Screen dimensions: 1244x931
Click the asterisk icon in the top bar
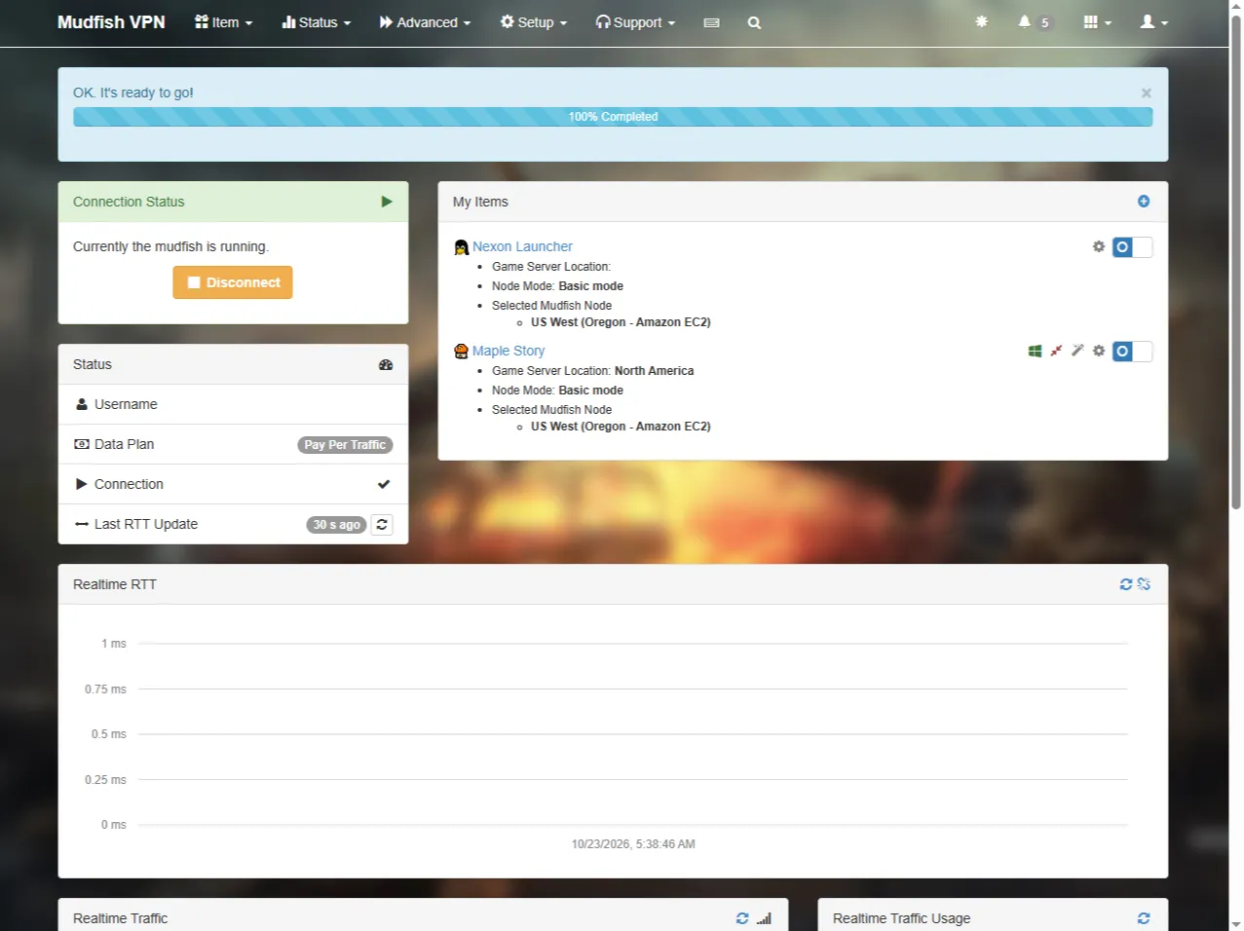[981, 21]
